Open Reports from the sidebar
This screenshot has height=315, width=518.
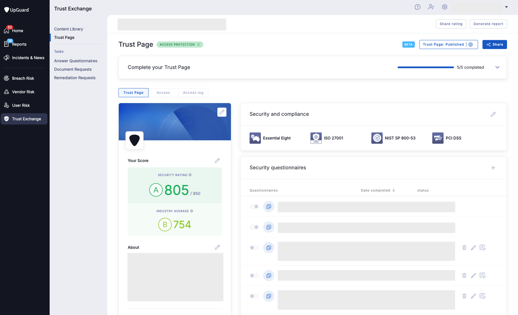[x=19, y=44]
